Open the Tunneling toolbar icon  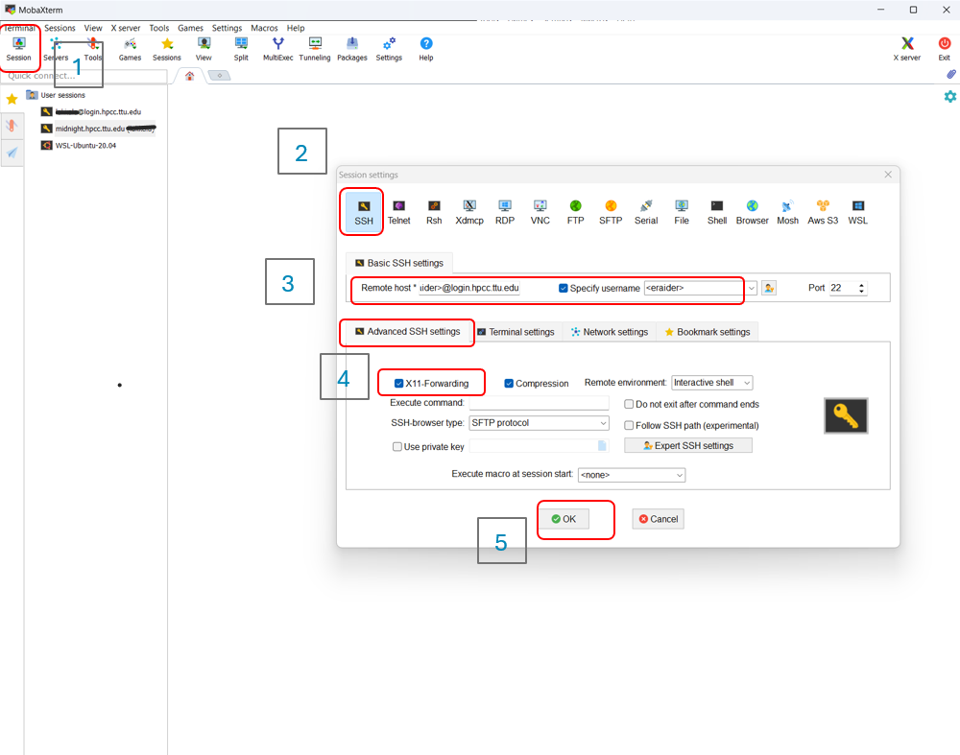click(315, 49)
